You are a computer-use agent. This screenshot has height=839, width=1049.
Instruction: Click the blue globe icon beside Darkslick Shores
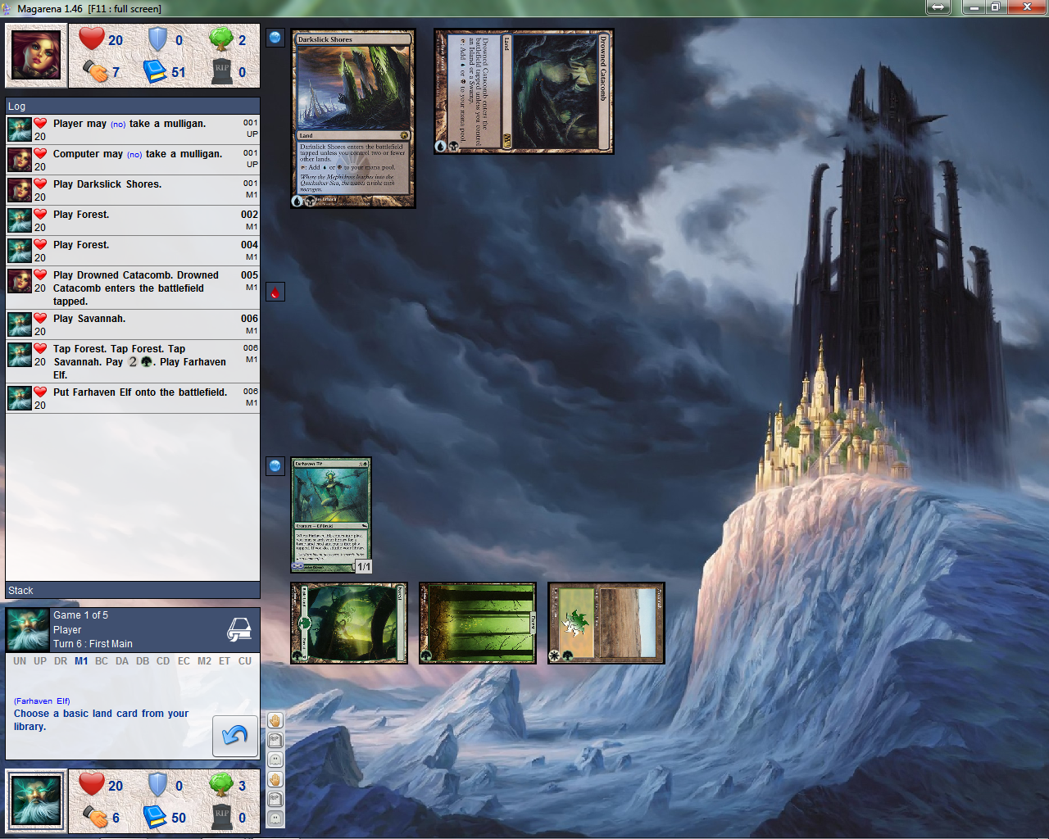click(x=275, y=38)
